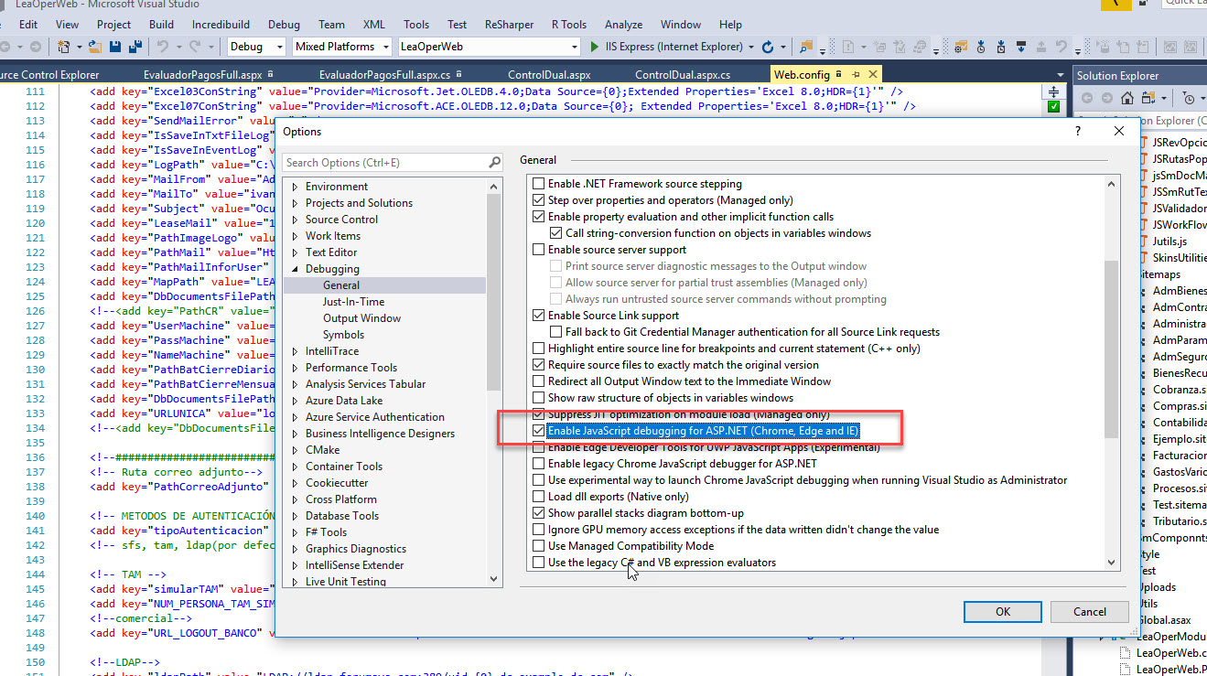Screen dimensions: 1207x676
Task: Uncheck Step over properties and operators
Action: [538, 200]
